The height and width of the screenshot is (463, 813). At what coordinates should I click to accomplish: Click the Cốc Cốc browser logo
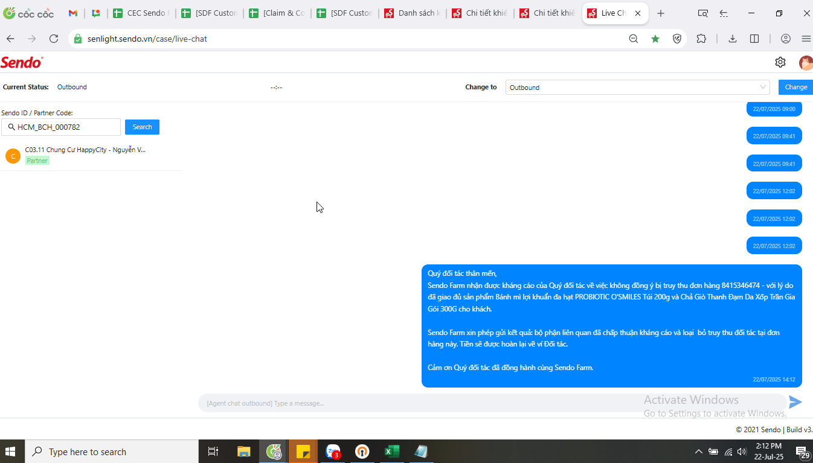28,13
